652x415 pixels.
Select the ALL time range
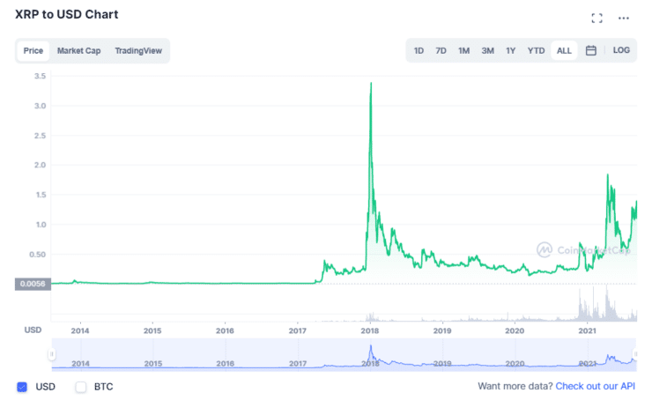(x=564, y=51)
